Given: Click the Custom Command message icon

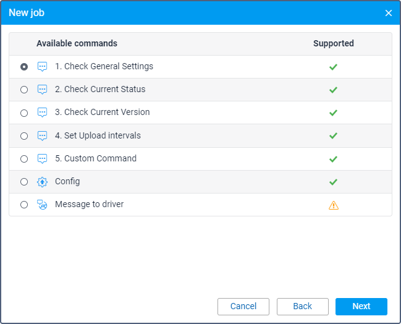Looking at the screenshot, I should click(x=42, y=159).
